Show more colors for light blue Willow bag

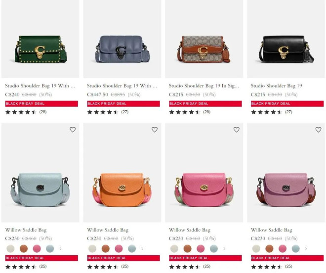pyautogui.click(x=60, y=248)
